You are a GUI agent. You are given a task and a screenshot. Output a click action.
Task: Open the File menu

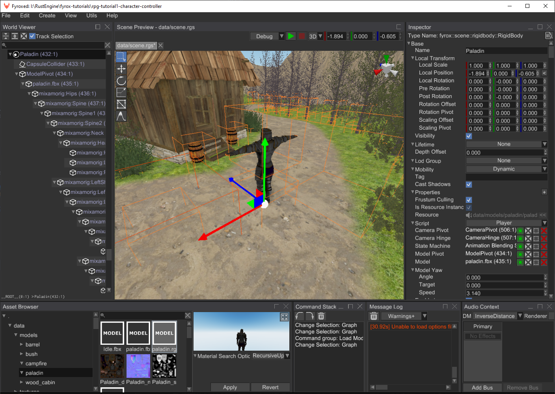coord(6,16)
